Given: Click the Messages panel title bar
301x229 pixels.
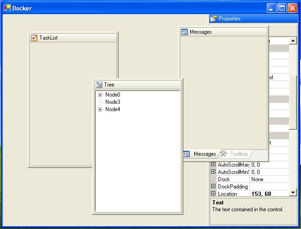Looking at the screenshot, I should pos(223,32).
